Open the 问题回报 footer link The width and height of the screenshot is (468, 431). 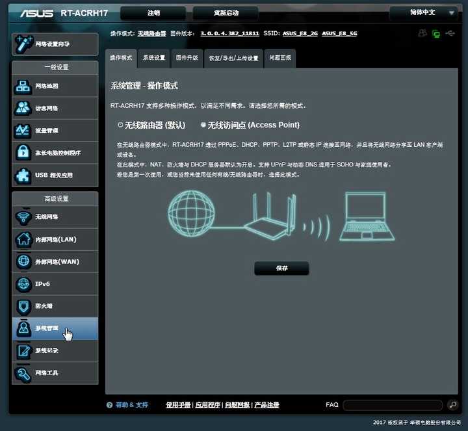237,405
